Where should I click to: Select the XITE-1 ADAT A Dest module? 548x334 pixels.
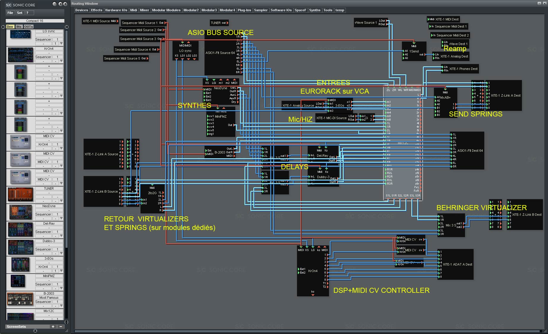[x=456, y=264]
